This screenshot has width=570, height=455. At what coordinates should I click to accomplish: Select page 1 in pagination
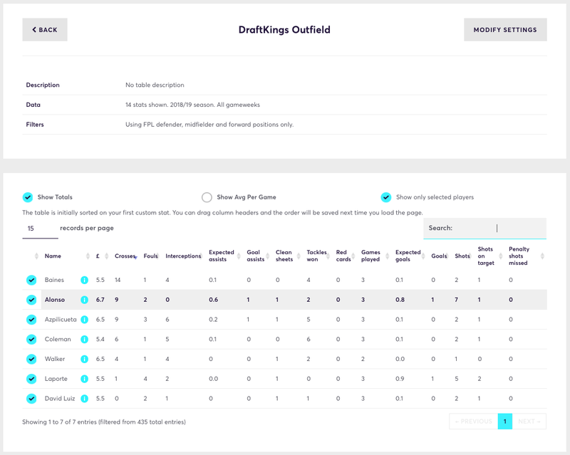coord(505,422)
